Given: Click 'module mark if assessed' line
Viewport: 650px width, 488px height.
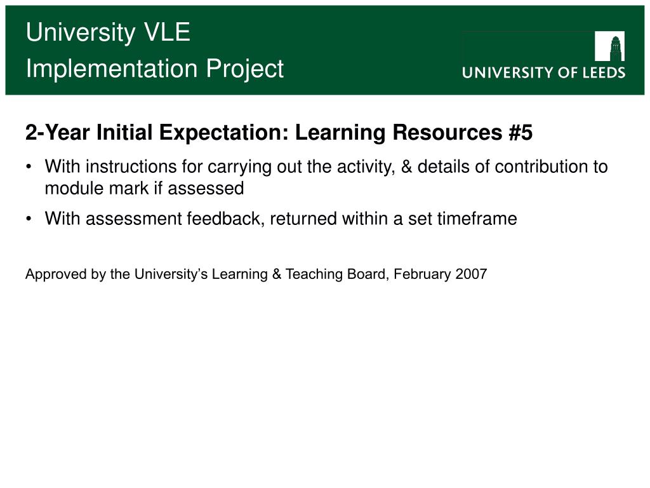Looking at the screenshot, I should 144,188.
